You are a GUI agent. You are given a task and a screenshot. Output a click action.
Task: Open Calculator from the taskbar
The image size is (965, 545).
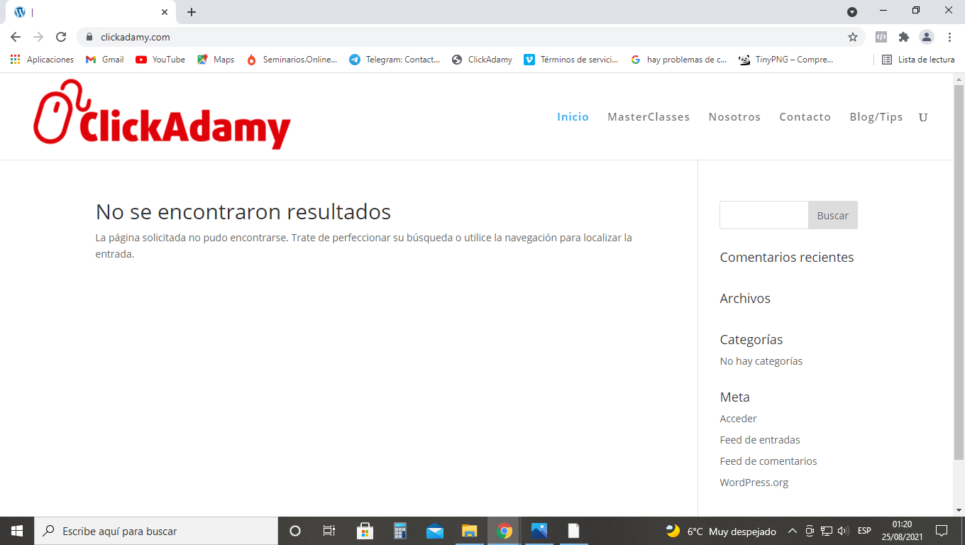[400, 531]
